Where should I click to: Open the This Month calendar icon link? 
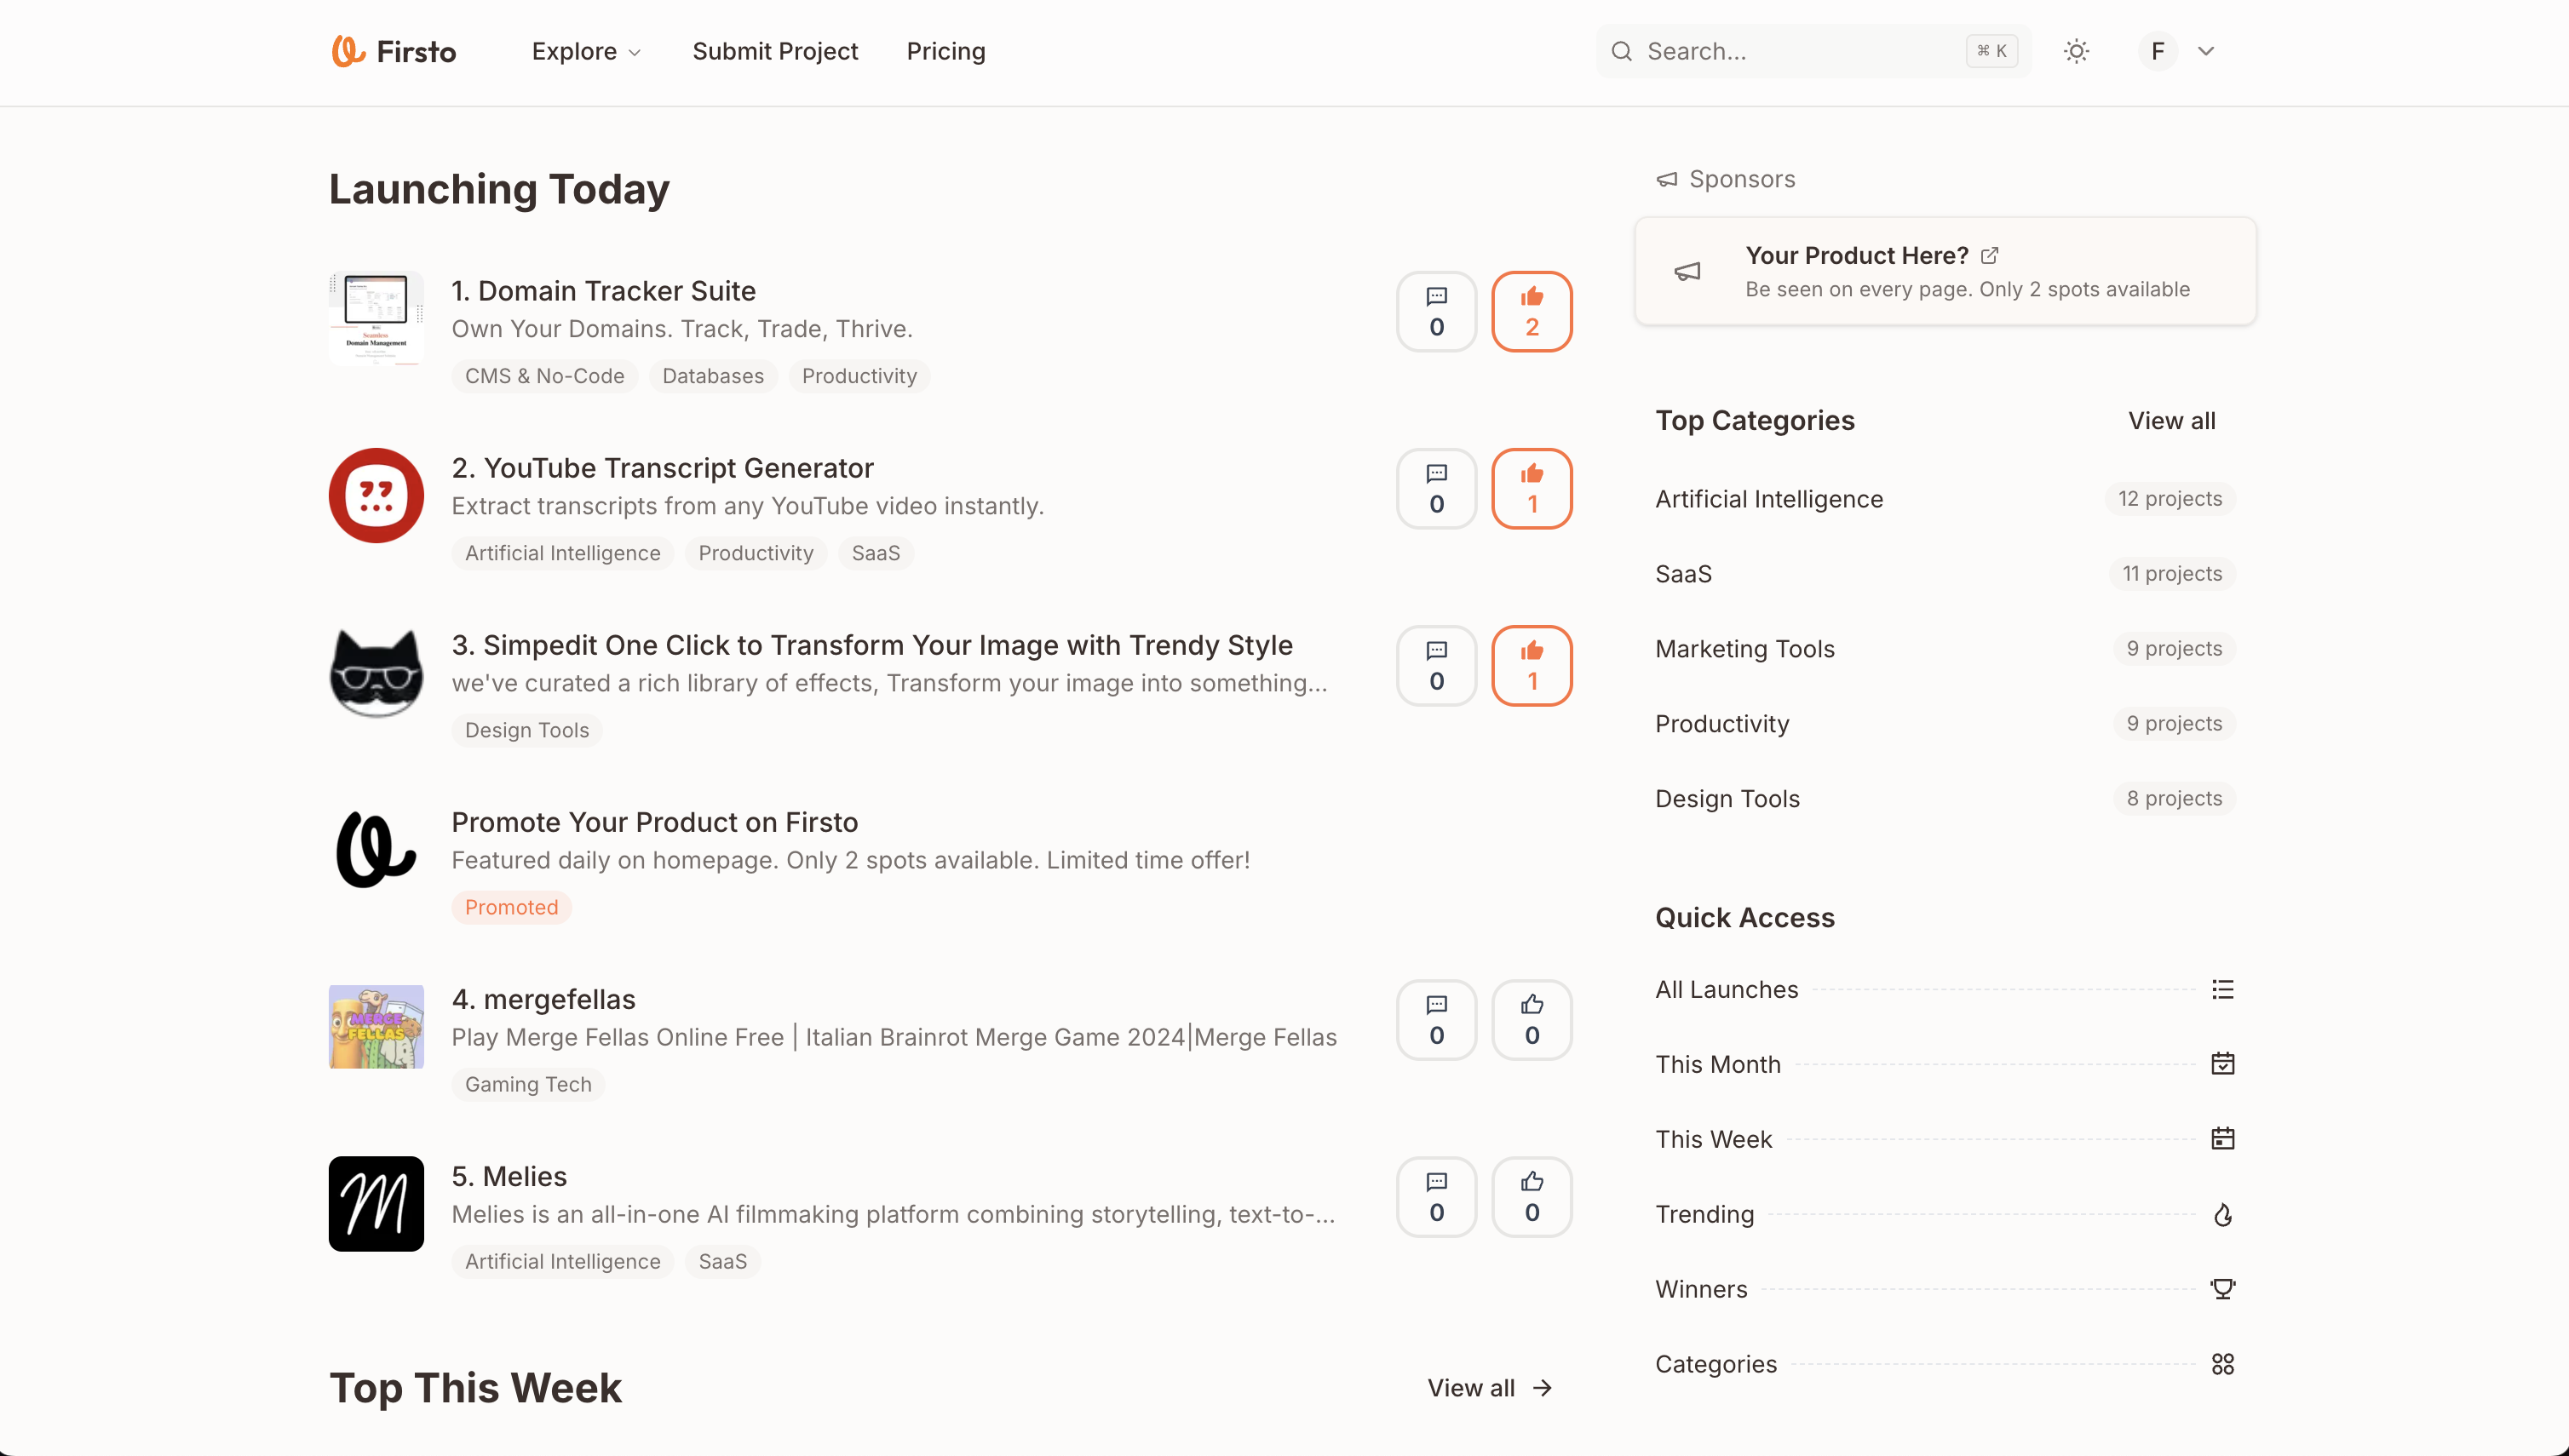coord(2221,1064)
